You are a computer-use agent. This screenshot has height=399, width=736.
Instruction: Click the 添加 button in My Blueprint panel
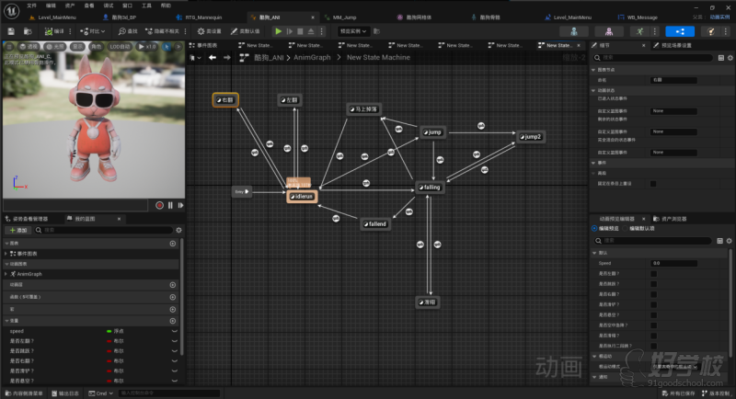pos(18,230)
